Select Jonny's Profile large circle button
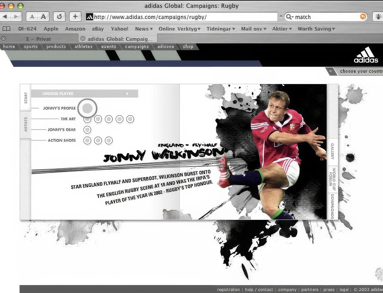 [x=87, y=108]
